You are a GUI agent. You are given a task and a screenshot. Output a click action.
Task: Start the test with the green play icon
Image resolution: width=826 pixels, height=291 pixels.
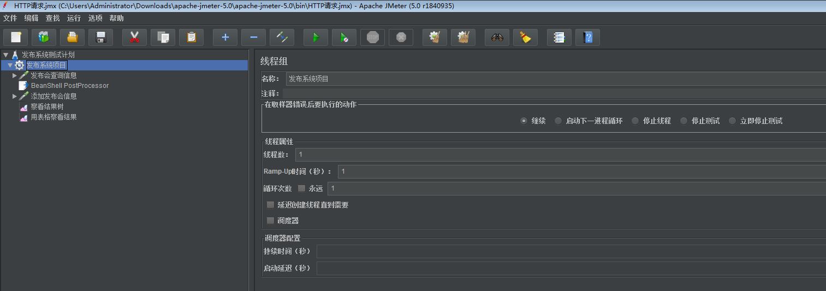pos(316,37)
